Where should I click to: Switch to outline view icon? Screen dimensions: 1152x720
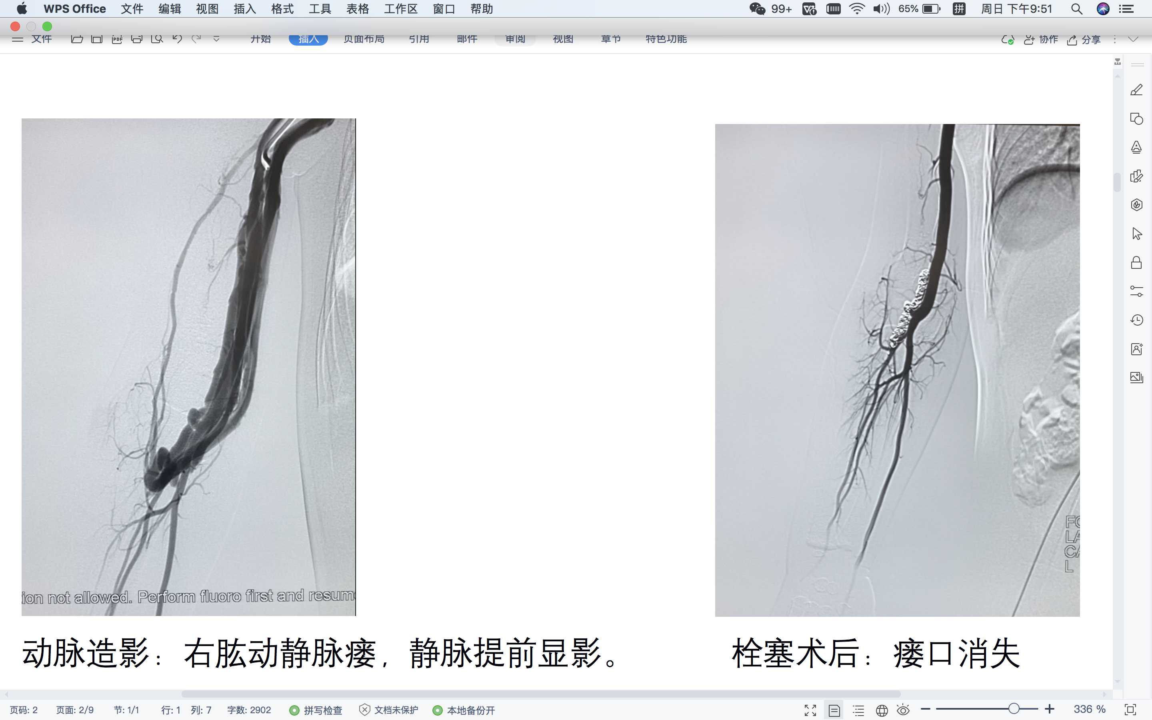point(858,710)
